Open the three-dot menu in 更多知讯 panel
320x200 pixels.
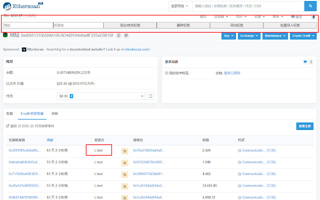[311, 61]
